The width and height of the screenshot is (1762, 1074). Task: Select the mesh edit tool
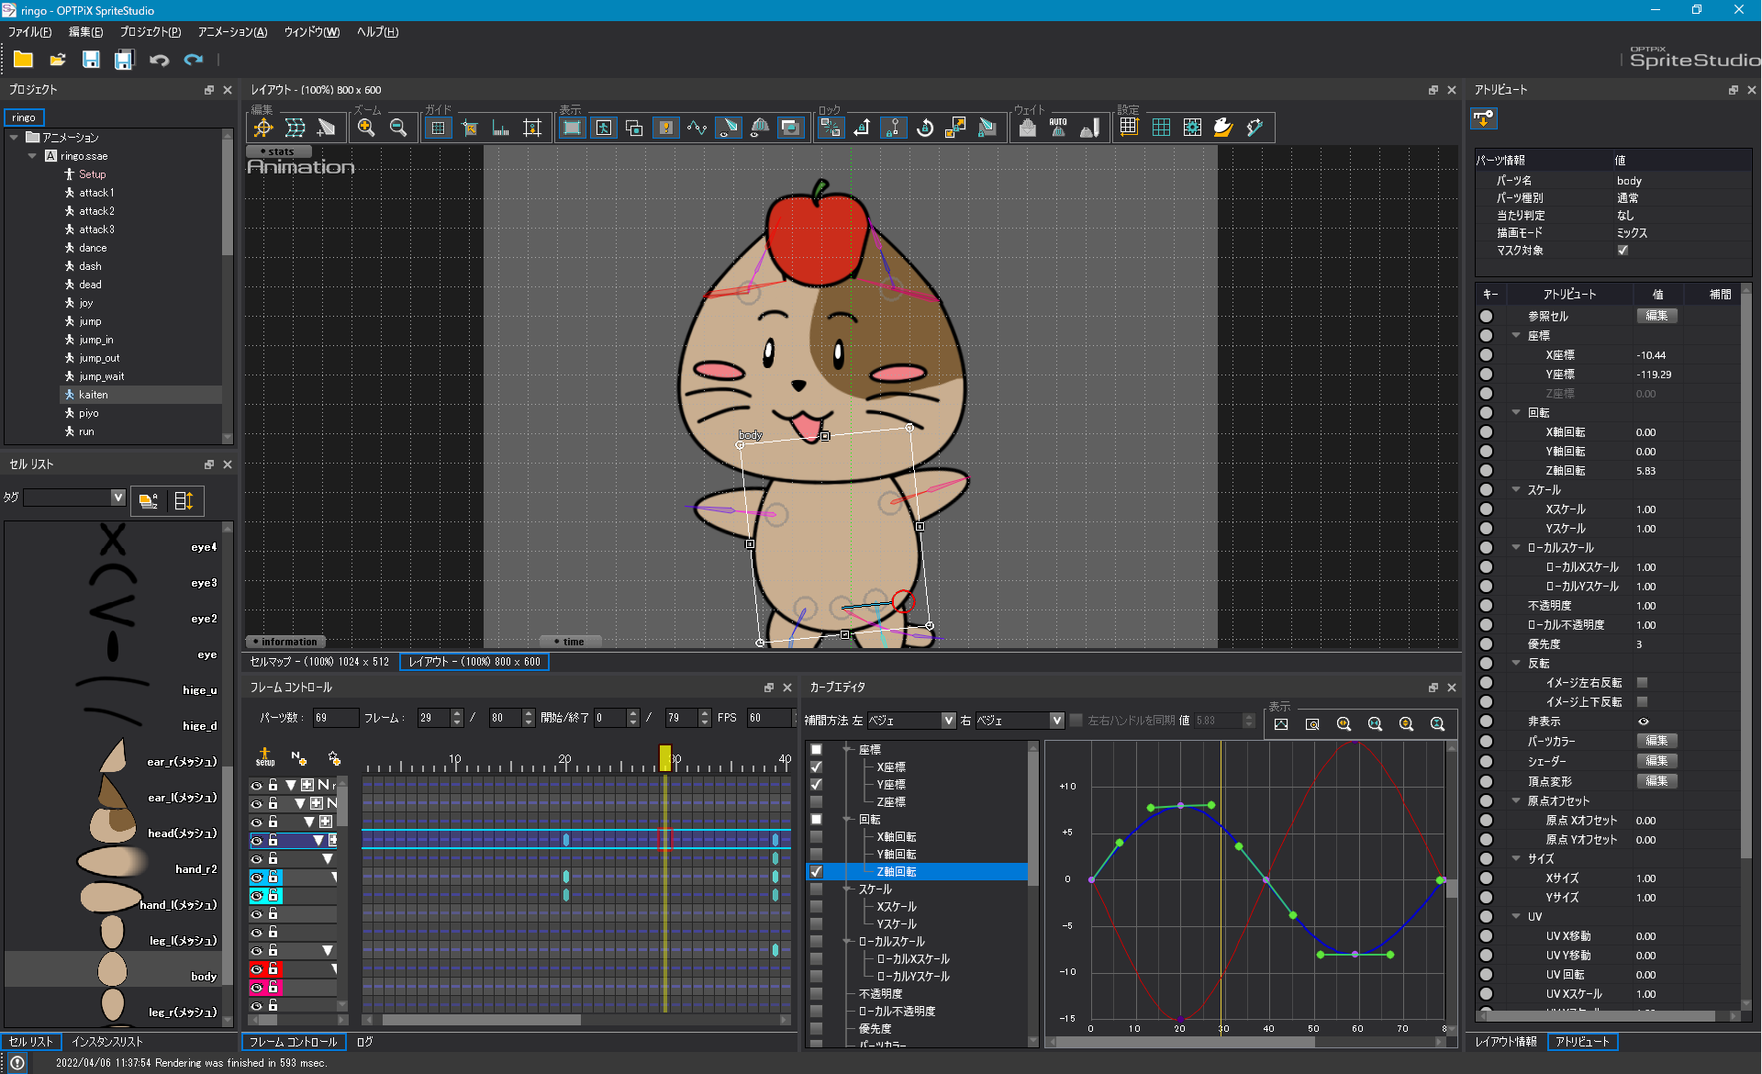pos(295,128)
